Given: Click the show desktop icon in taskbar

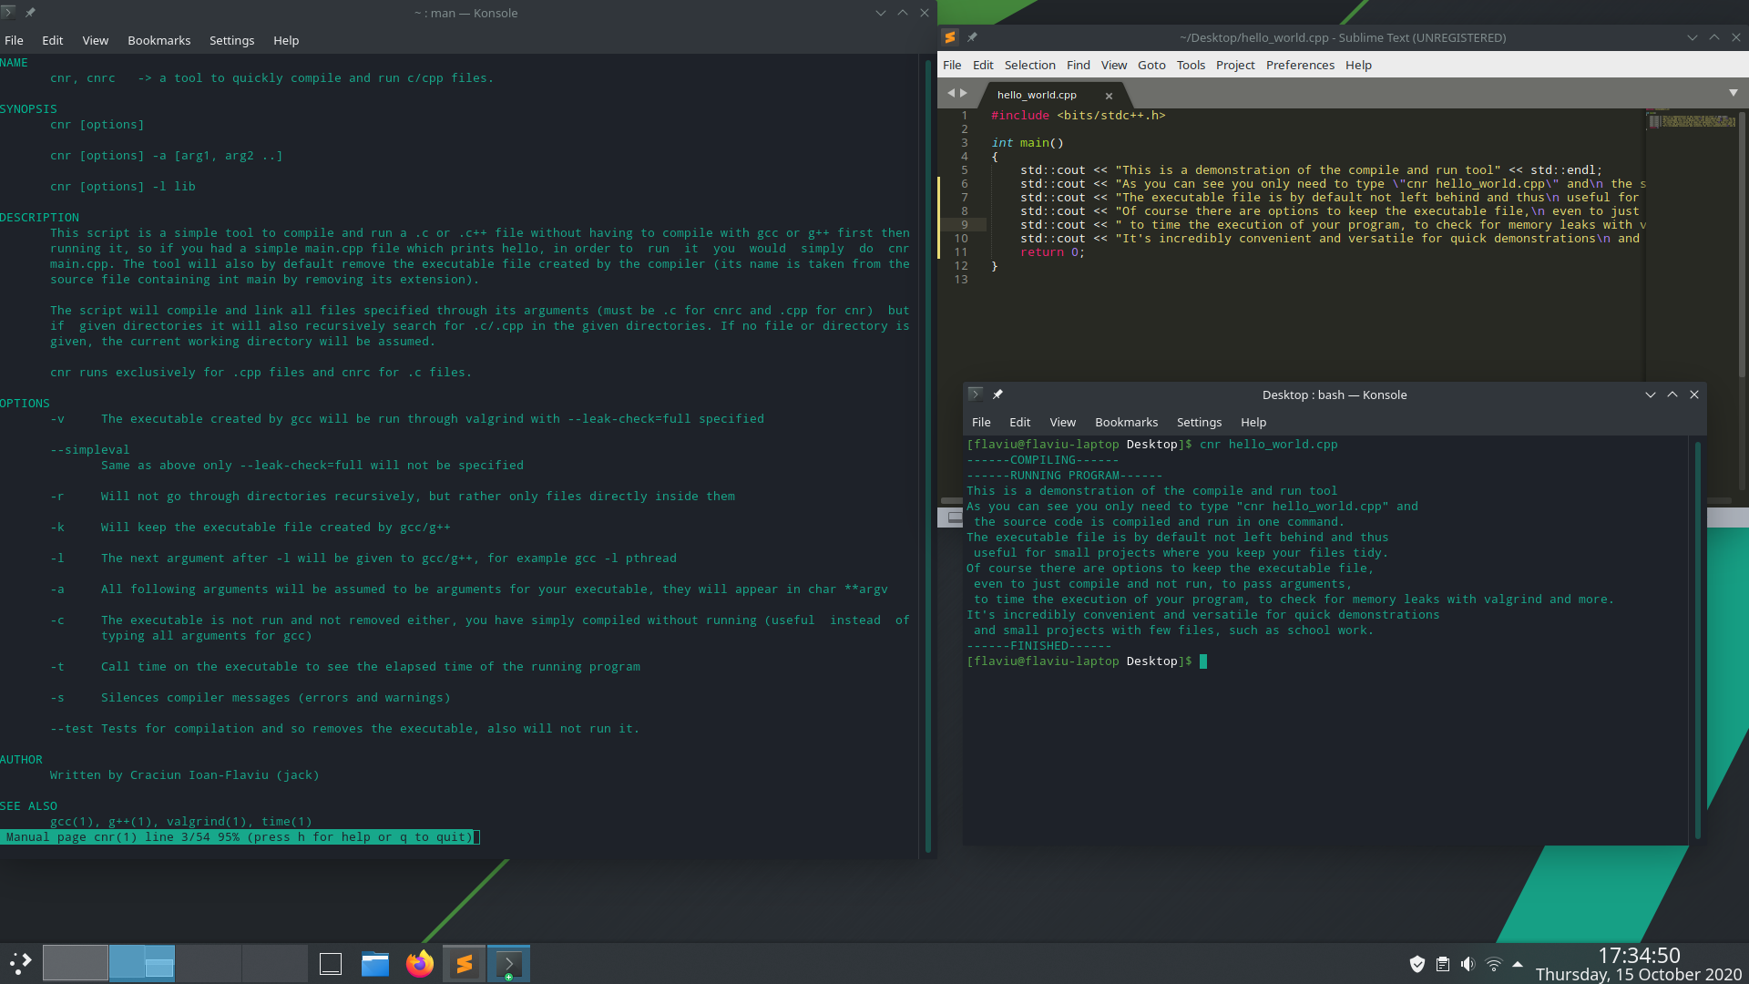Looking at the screenshot, I should [331, 963].
